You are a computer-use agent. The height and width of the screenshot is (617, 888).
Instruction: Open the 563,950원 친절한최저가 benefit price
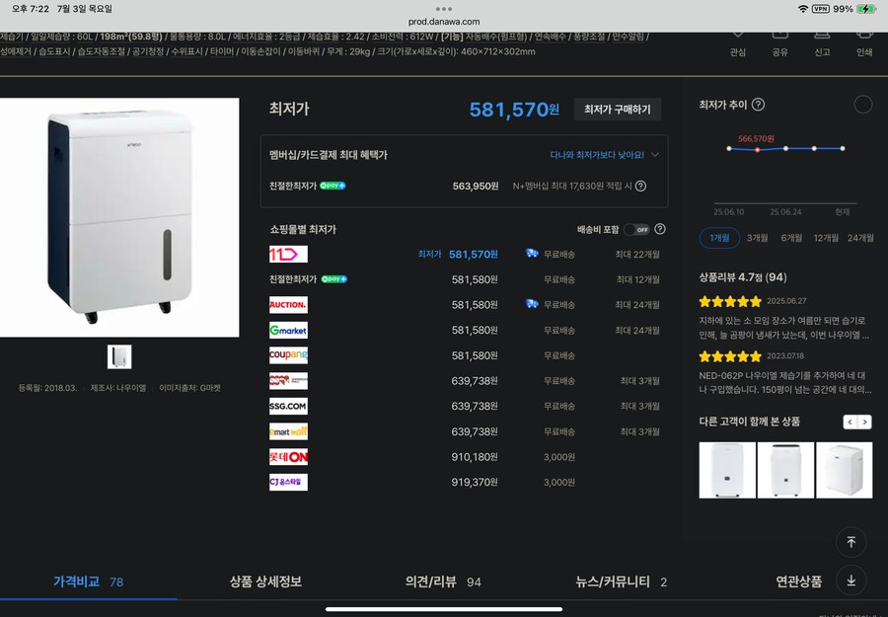pyautogui.click(x=476, y=186)
